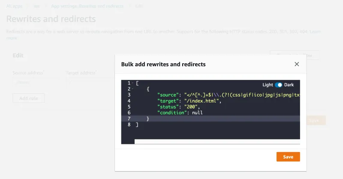Screen dimensions: 343x179
Task: Click line number 3 in editor gutter
Action: (x=128, y=95)
